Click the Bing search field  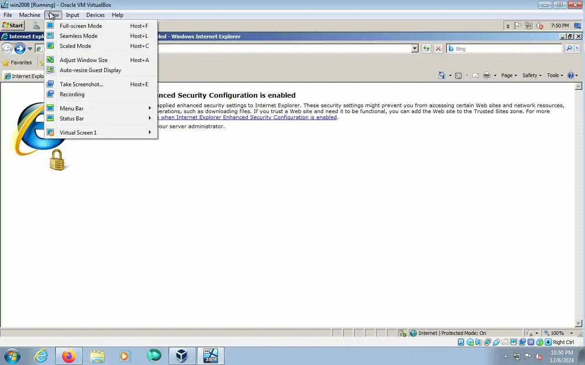505,48
